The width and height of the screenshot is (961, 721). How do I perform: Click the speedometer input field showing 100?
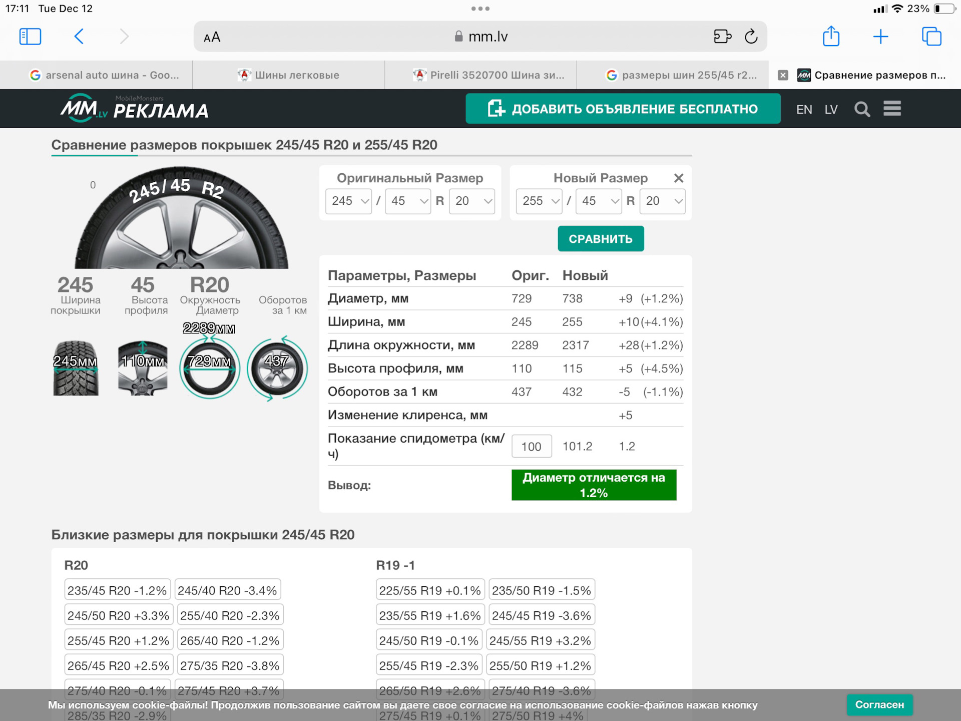click(x=531, y=447)
